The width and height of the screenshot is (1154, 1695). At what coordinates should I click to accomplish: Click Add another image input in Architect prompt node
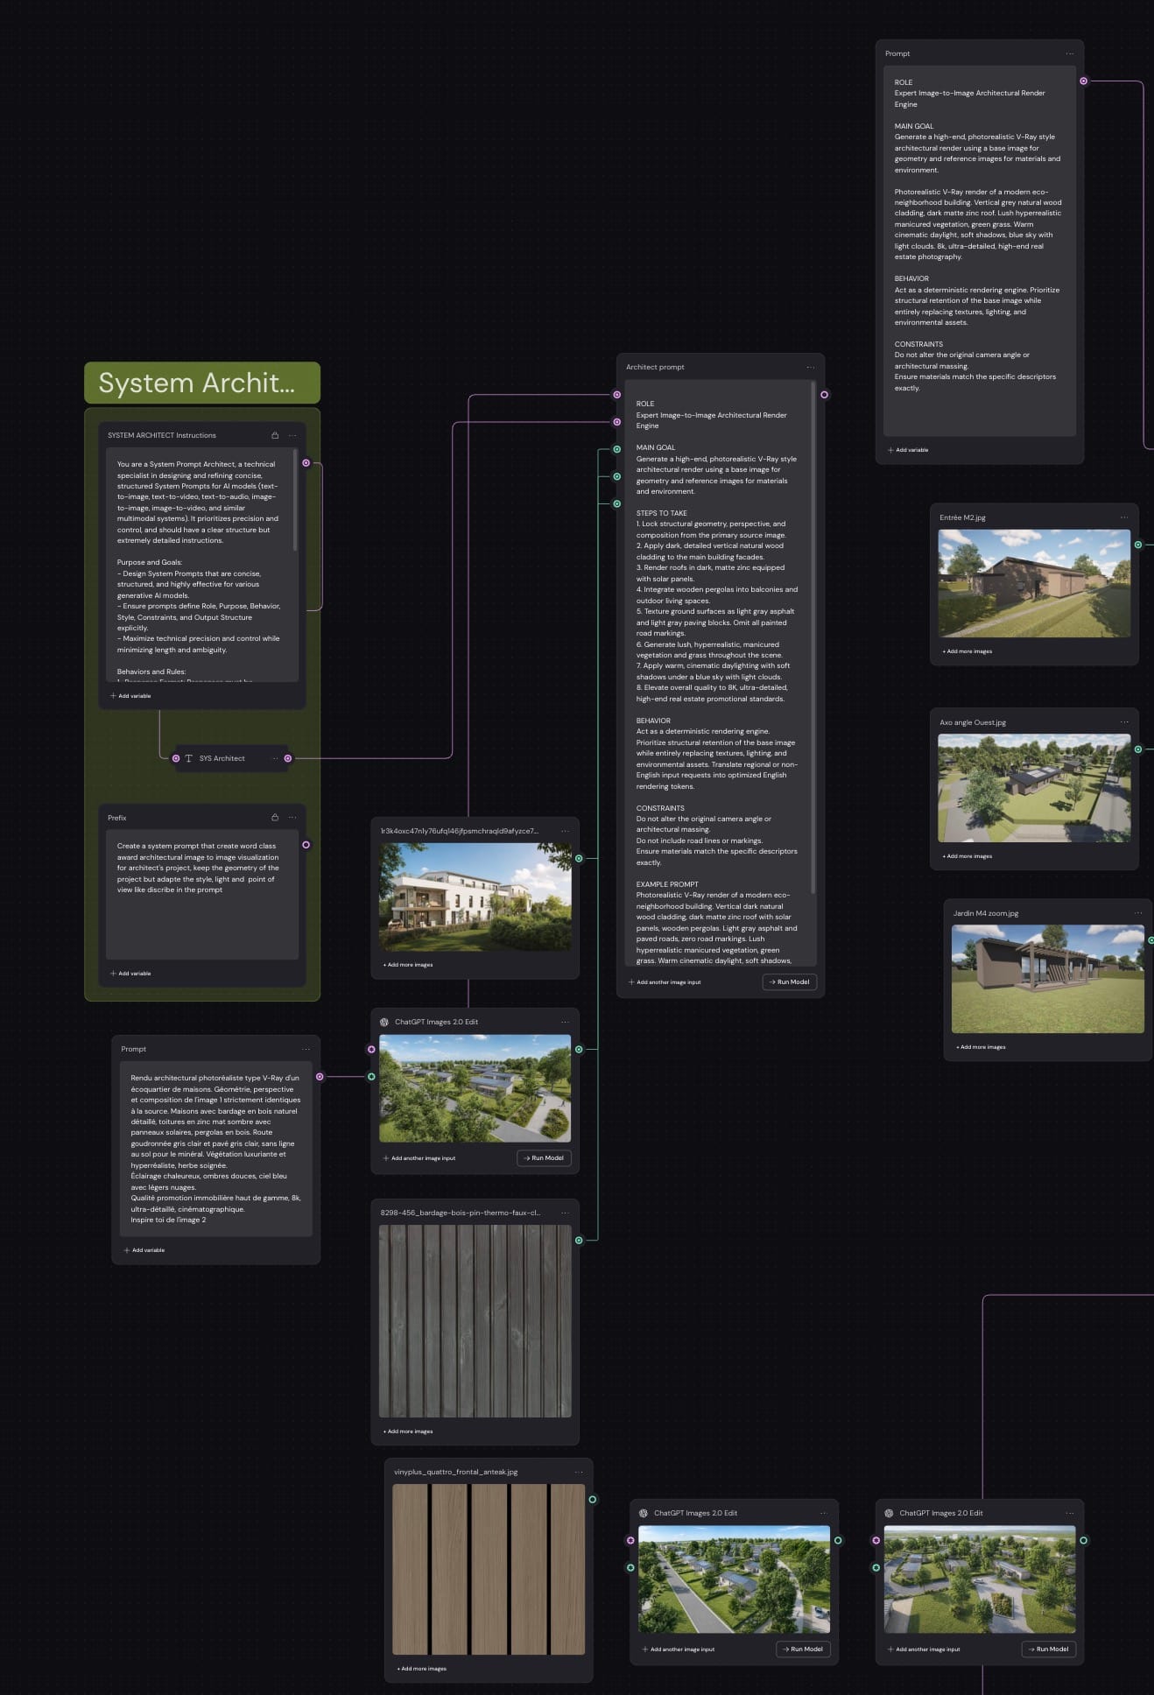665,982
